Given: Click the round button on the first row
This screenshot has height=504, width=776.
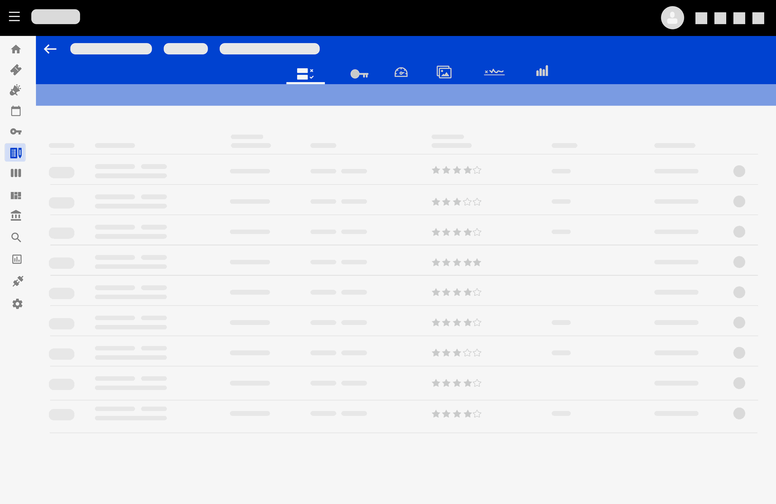Looking at the screenshot, I should [x=739, y=171].
